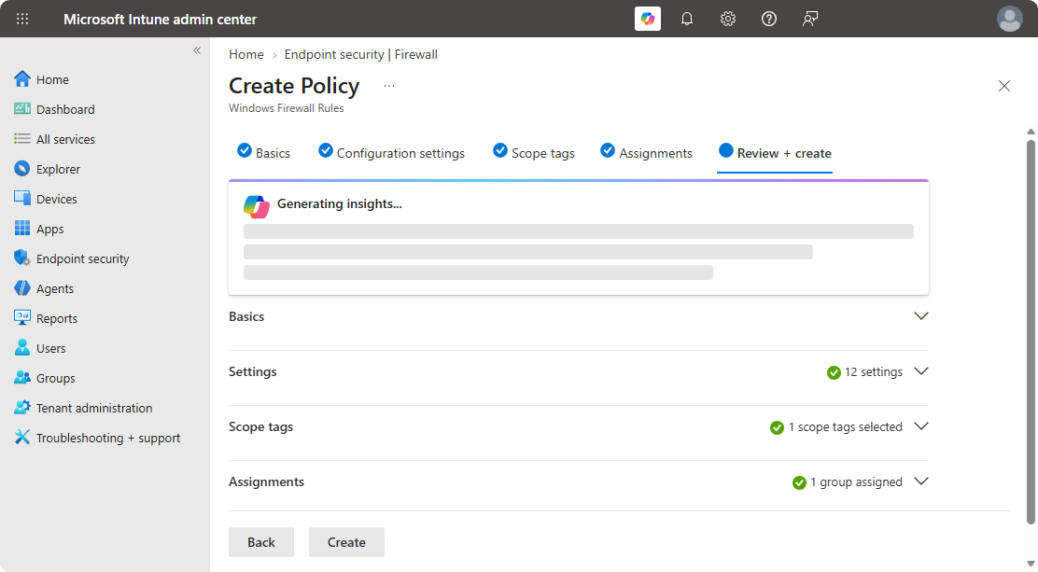
Task: Click the Troubleshooting + support tools icon
Action: 21,437
